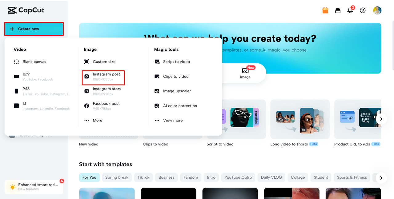The width and height of the screenshot is (394, 199).
Task: Select the Sports & Fitness template tab
Action: 352,177
